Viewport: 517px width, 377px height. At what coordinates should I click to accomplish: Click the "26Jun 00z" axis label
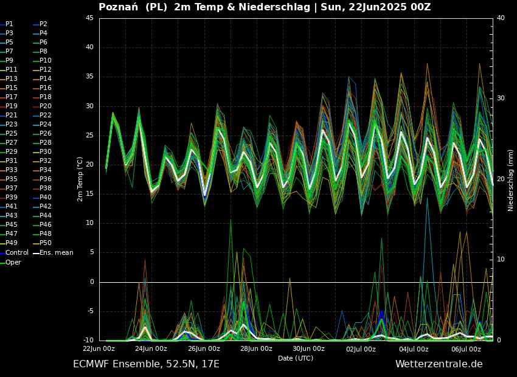(204, 348)
